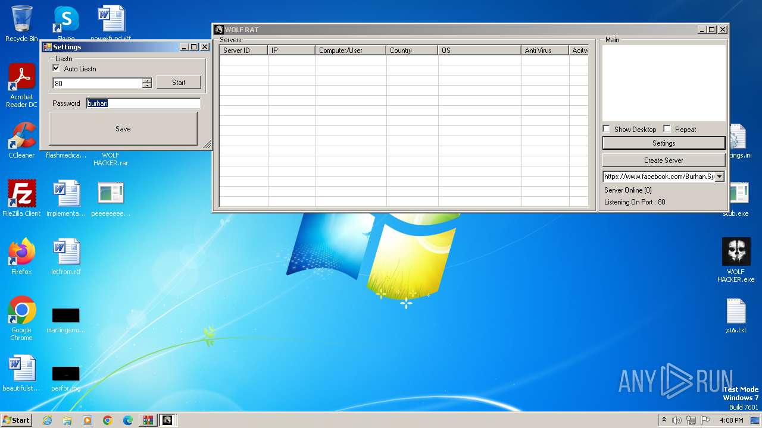Open the Recycle Bin desktop icon

(x=21, y=24)
